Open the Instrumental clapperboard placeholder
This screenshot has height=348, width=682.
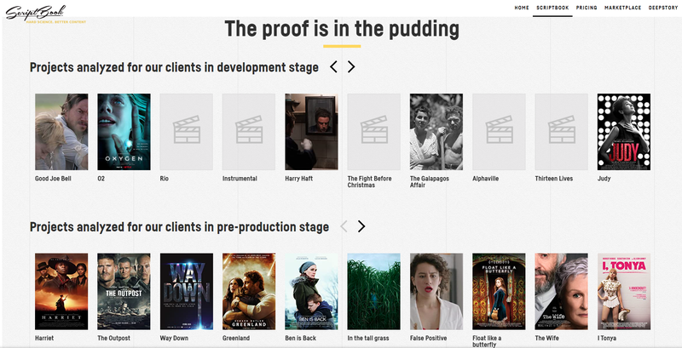[249, 132]
